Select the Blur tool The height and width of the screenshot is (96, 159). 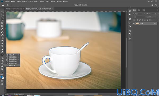tap(2, 49)
